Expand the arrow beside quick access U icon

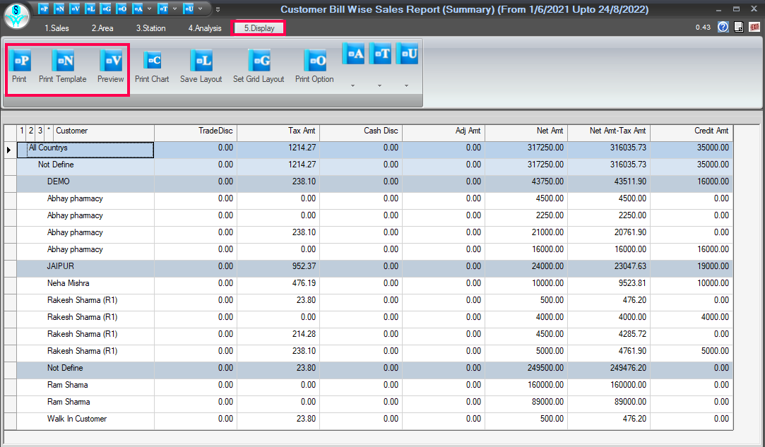[200, 8]
